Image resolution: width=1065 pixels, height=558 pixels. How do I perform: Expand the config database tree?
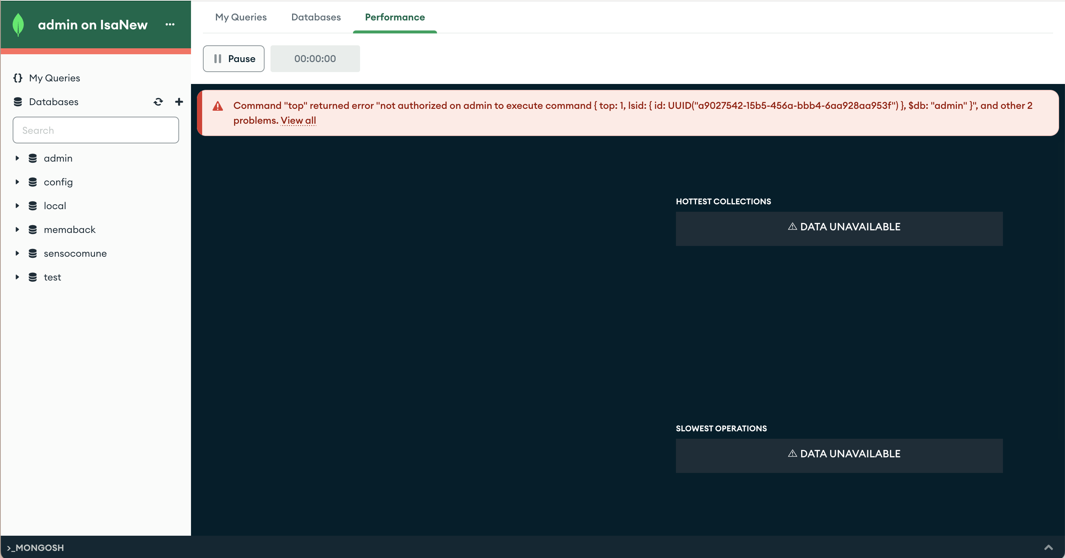[17, 182]
